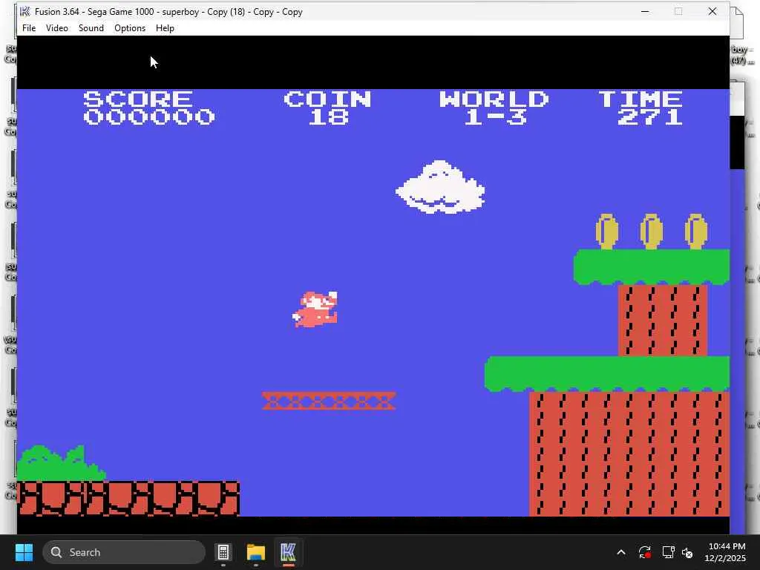This screenshot has width=760, height=570.
Task: Click the leftmost gold coin on the platform
Action: click(607, 232)
